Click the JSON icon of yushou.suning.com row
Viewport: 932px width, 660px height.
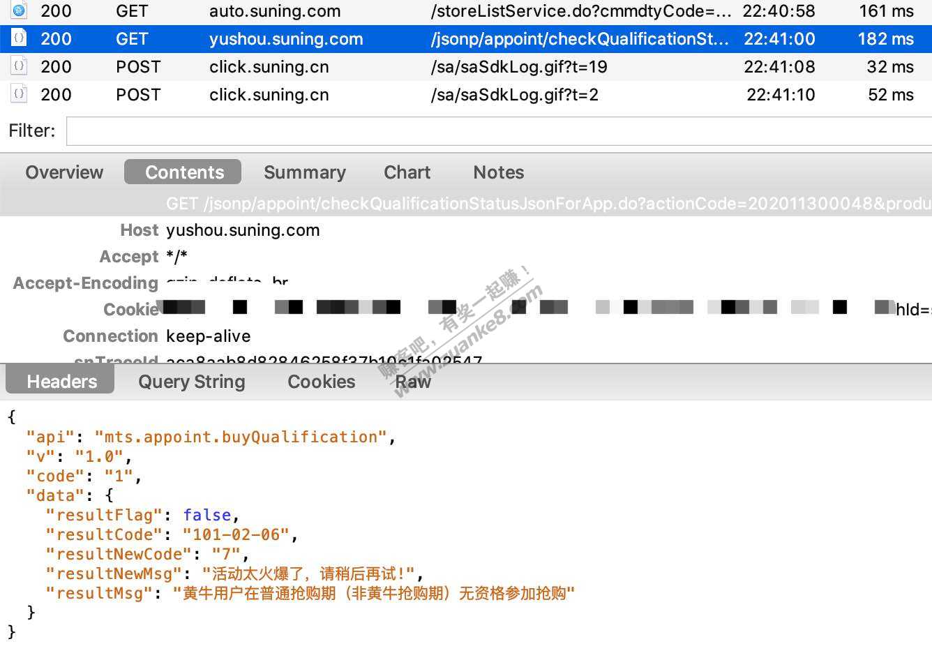coord(19,38)
